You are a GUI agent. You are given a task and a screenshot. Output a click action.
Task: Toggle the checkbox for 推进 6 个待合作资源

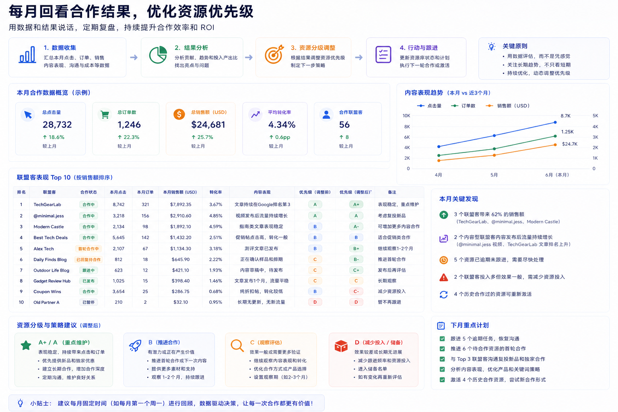[442, 349]
